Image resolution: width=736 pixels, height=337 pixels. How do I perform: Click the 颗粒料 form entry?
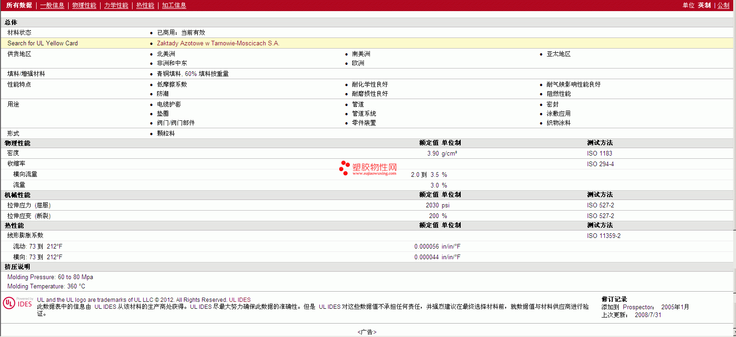pos(166,133)
